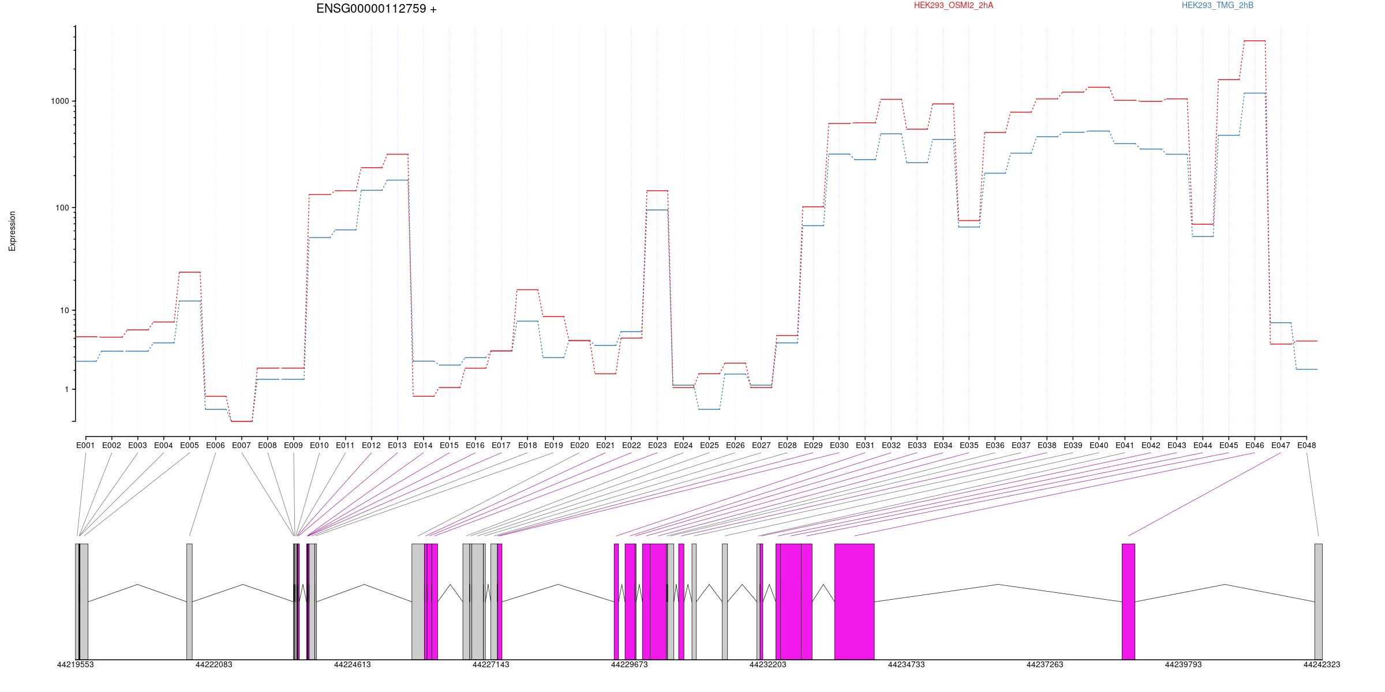This screenshot has width=1385, height=692.
Task: Click the y-axis tick label 10
Action: click(x=64, y=310)
